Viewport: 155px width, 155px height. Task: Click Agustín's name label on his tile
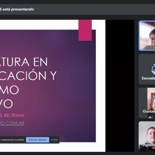(149, 145)
